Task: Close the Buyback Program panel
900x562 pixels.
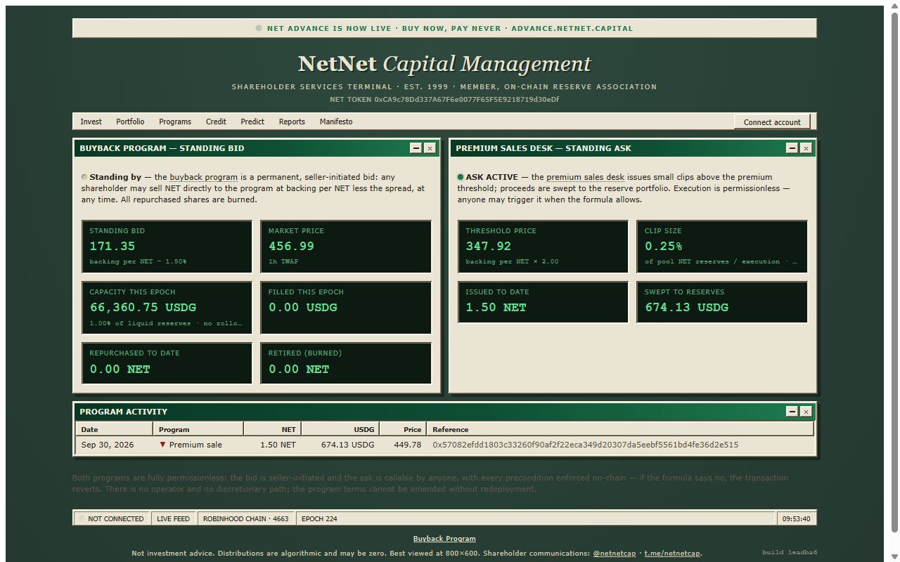Action: (430, 148)
